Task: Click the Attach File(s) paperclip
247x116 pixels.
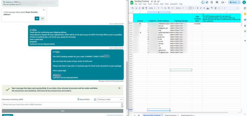Action: point(78,99)
